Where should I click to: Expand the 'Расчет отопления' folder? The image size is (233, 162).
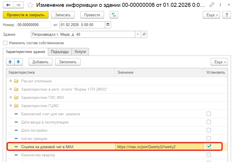pos(11,81)
